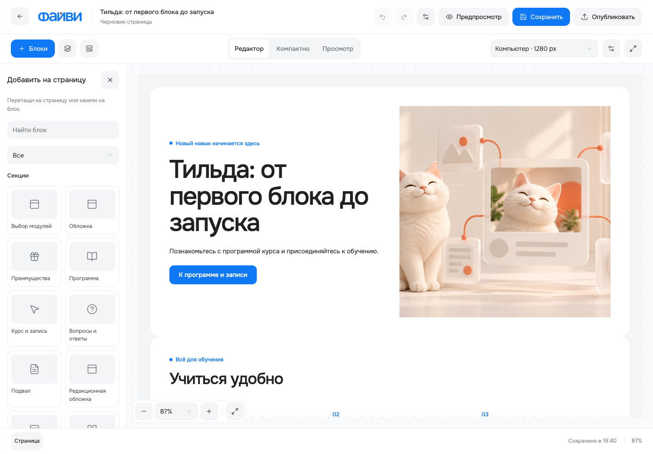Redo the last undone change
Viewport: 653px width, 454px height.
pos(404,17)
